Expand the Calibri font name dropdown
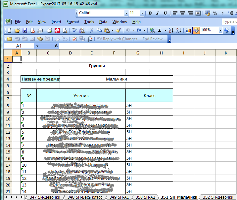 126,13
